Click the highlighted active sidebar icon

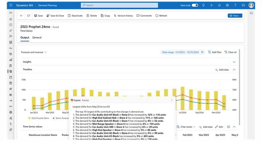point(11,71)
